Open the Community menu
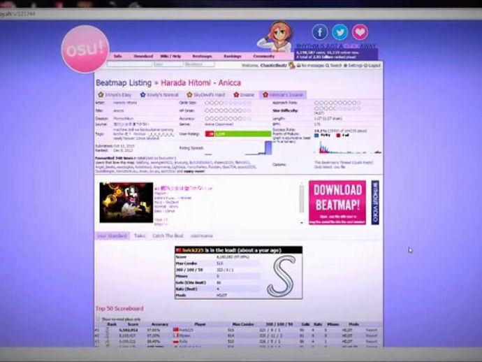482x362 pixels. (264, 57)
